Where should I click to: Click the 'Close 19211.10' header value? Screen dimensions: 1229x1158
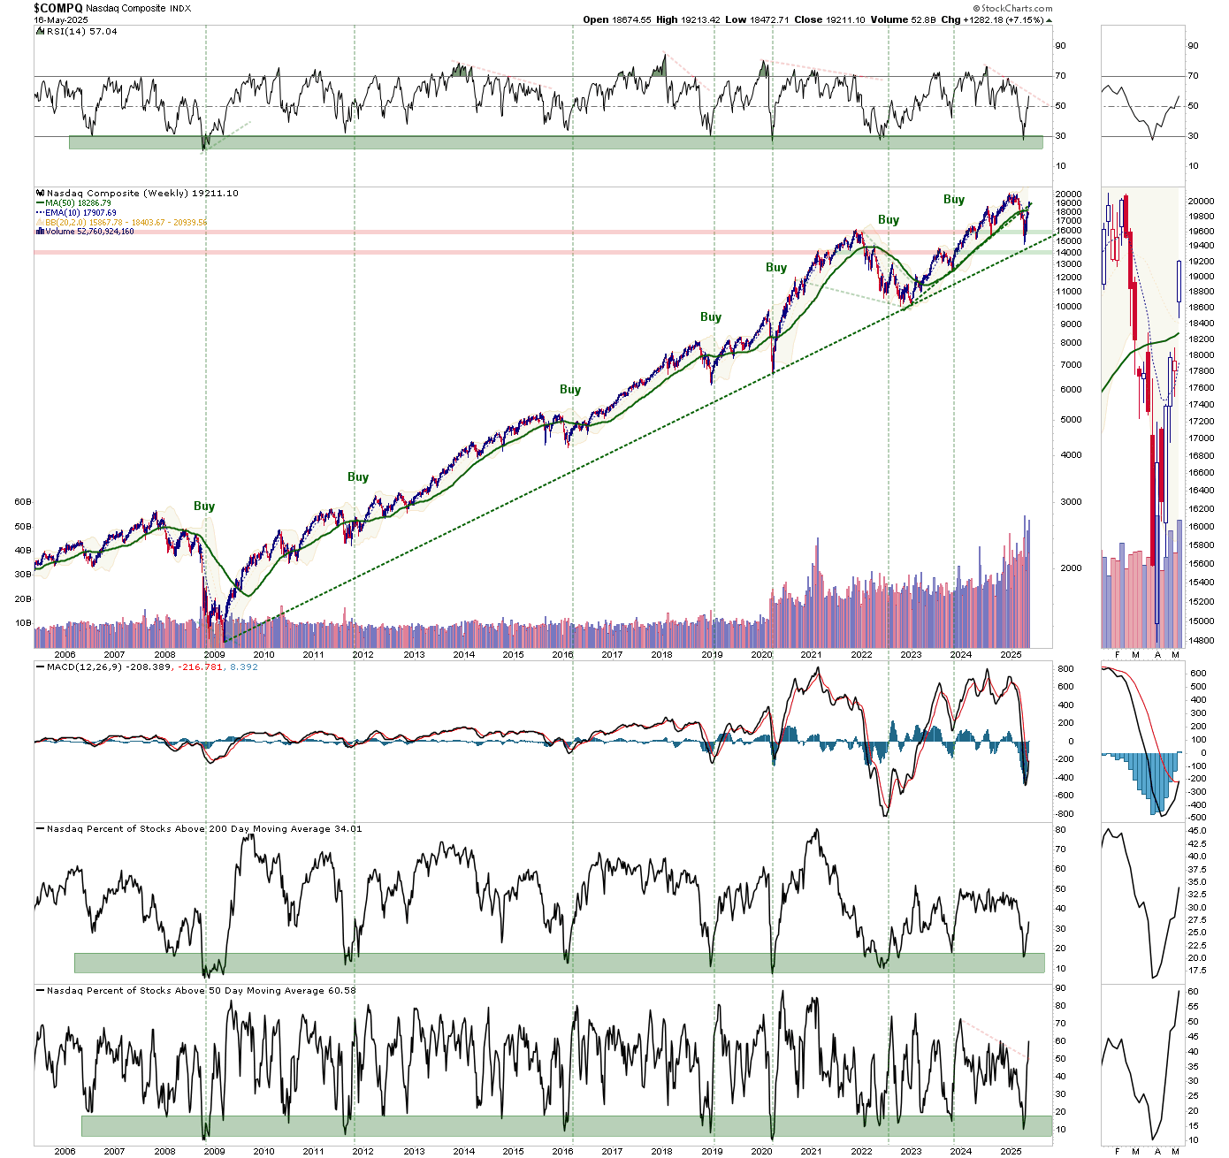point(829,19)
